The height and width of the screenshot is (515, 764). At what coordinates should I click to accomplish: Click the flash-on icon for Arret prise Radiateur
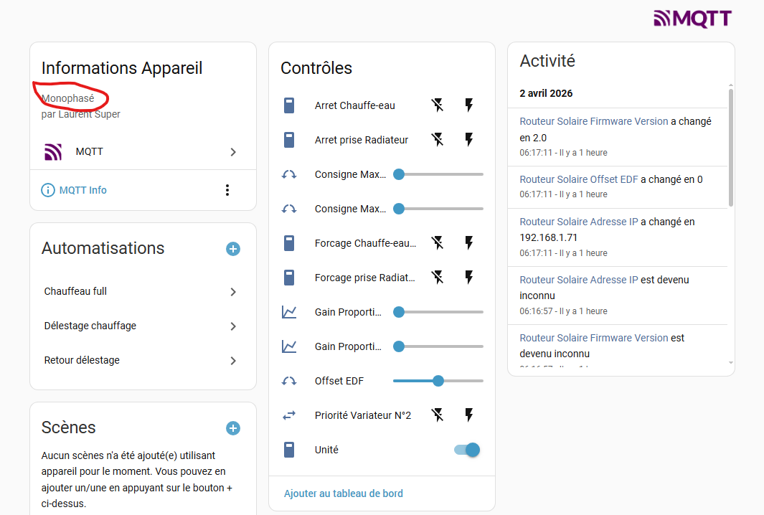pos(469,140)
